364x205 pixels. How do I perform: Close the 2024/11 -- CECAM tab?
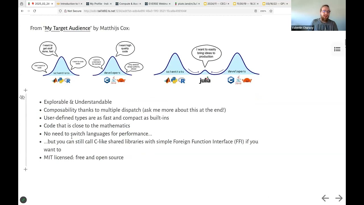point(228,4)
